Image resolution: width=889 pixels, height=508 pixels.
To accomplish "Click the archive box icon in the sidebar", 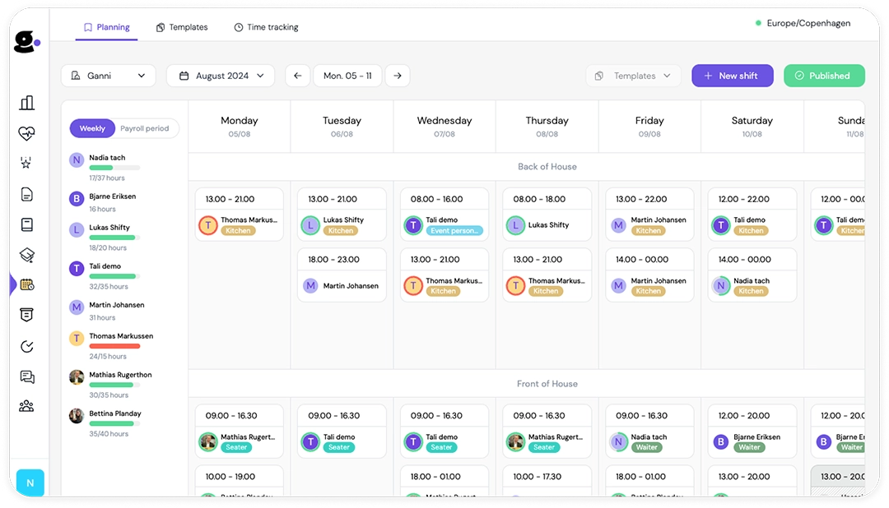I will click(27, 314).
